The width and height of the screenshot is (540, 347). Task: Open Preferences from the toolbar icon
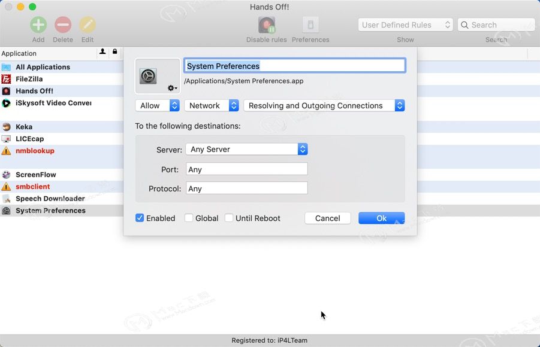[310, 25]
